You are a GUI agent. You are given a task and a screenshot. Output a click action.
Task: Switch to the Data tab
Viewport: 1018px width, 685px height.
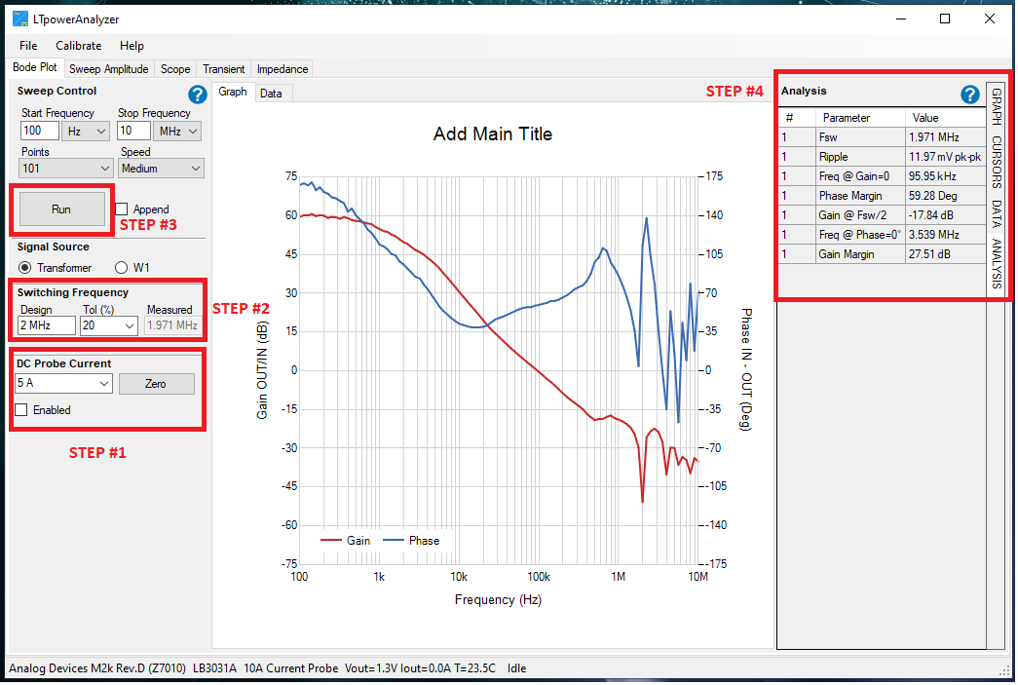tap(271, 94)
